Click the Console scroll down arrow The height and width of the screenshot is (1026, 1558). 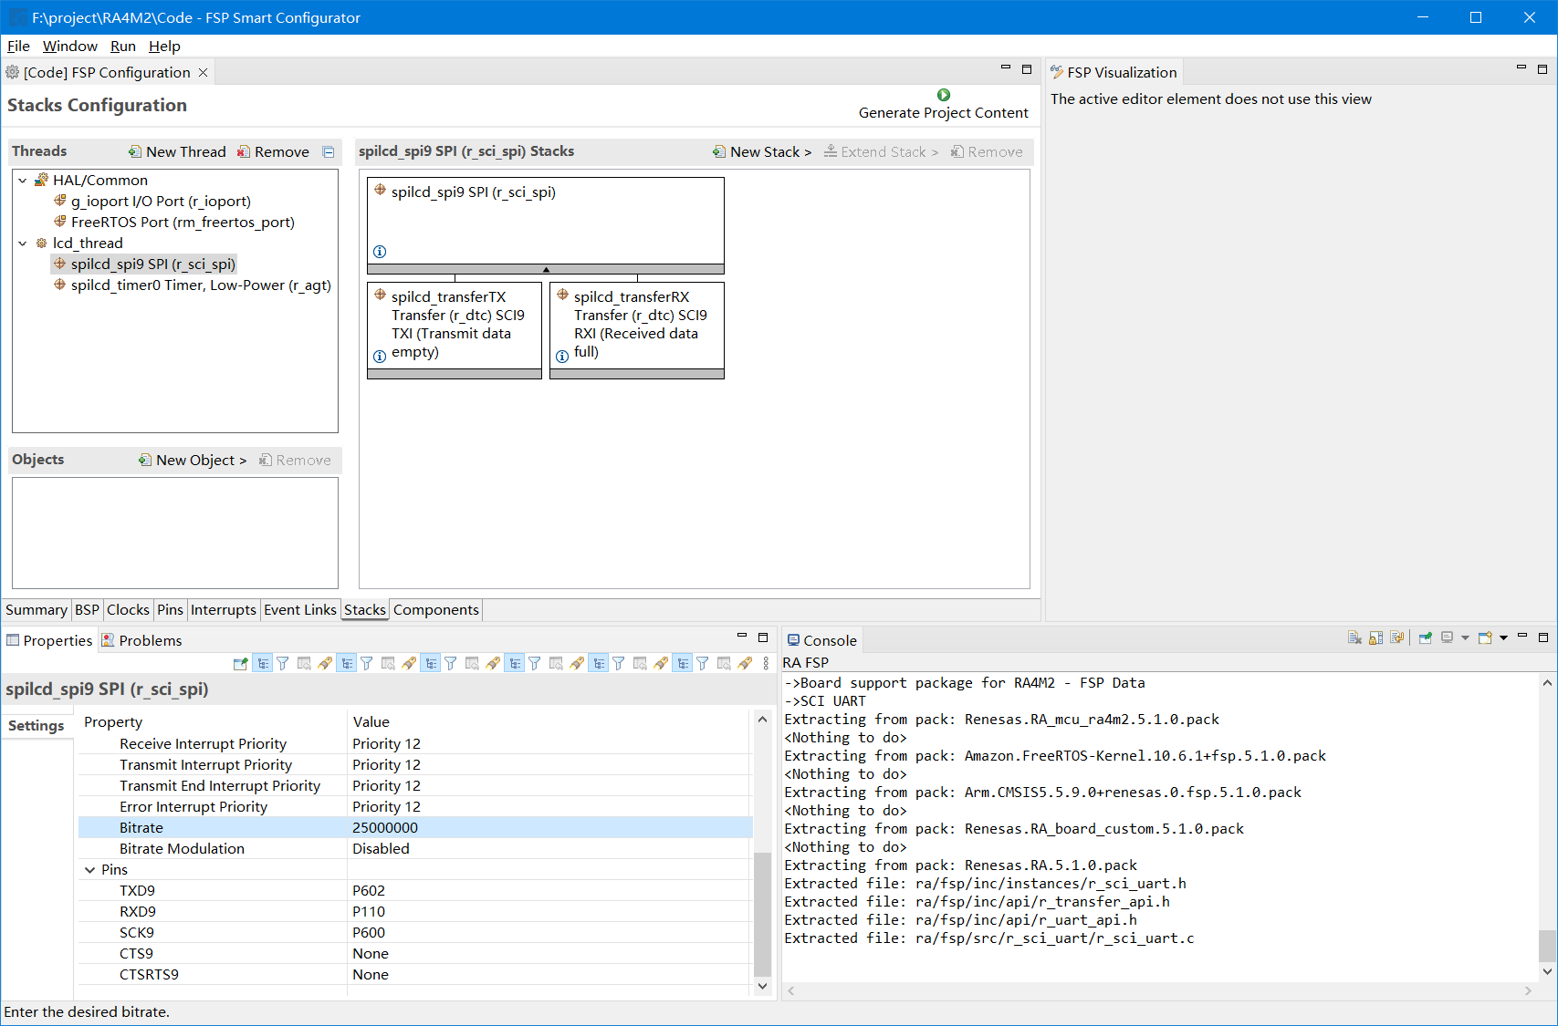[x=1547, y=971]
